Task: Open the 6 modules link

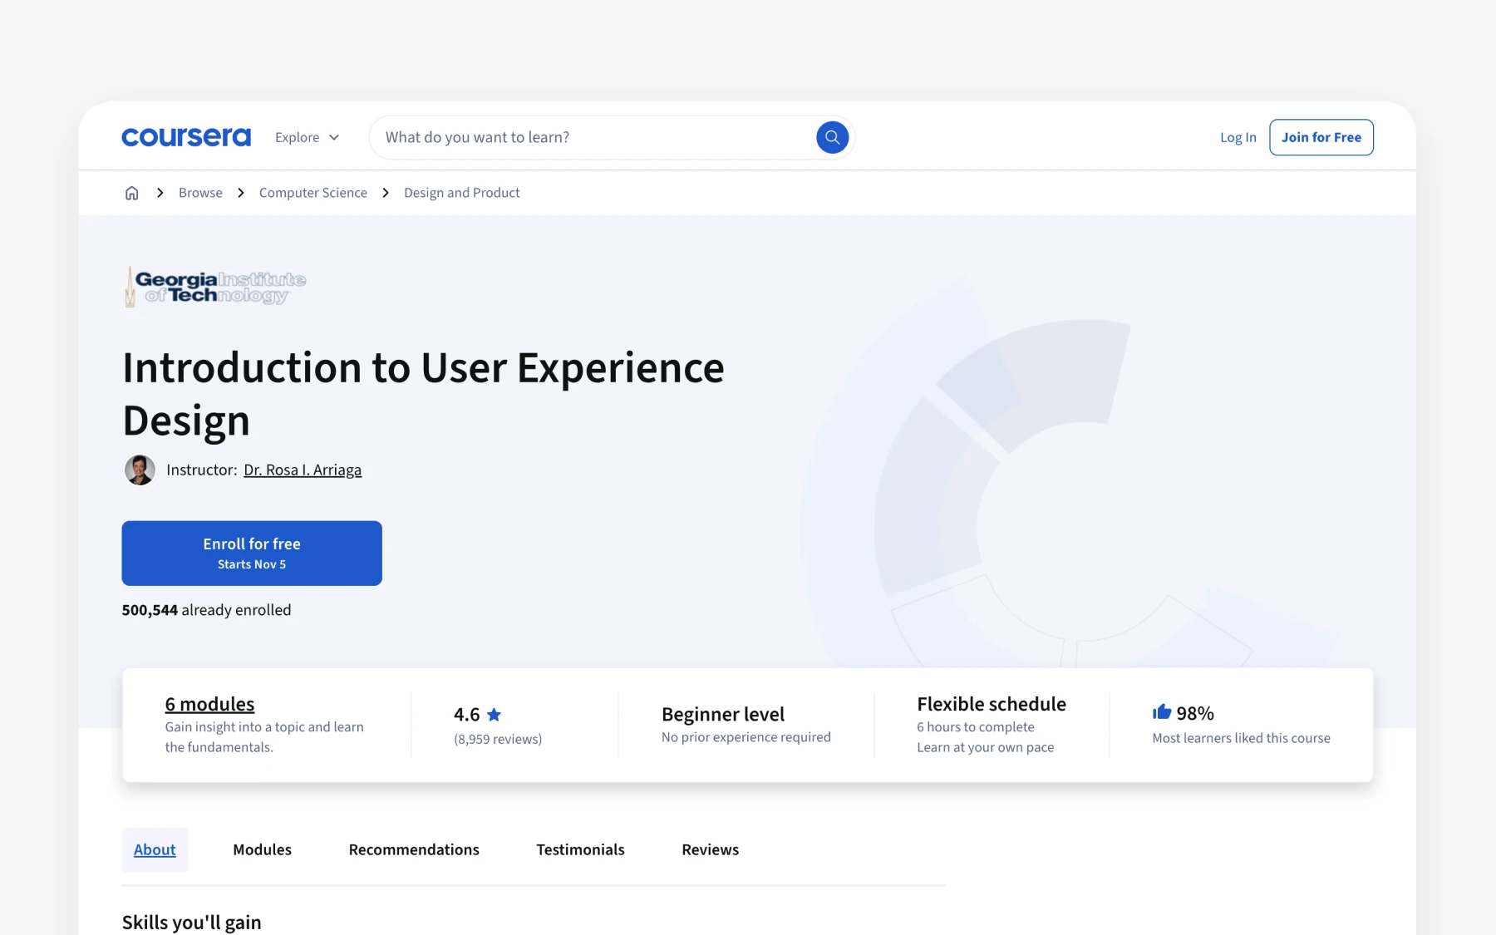Action: pos(209,704)
